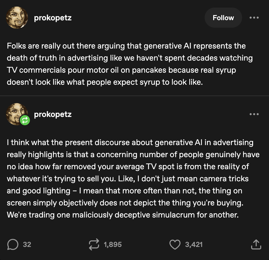Click the word "syrup" ending the third line
The height and width of the screenshot is (260, 269).
(226, 70)
